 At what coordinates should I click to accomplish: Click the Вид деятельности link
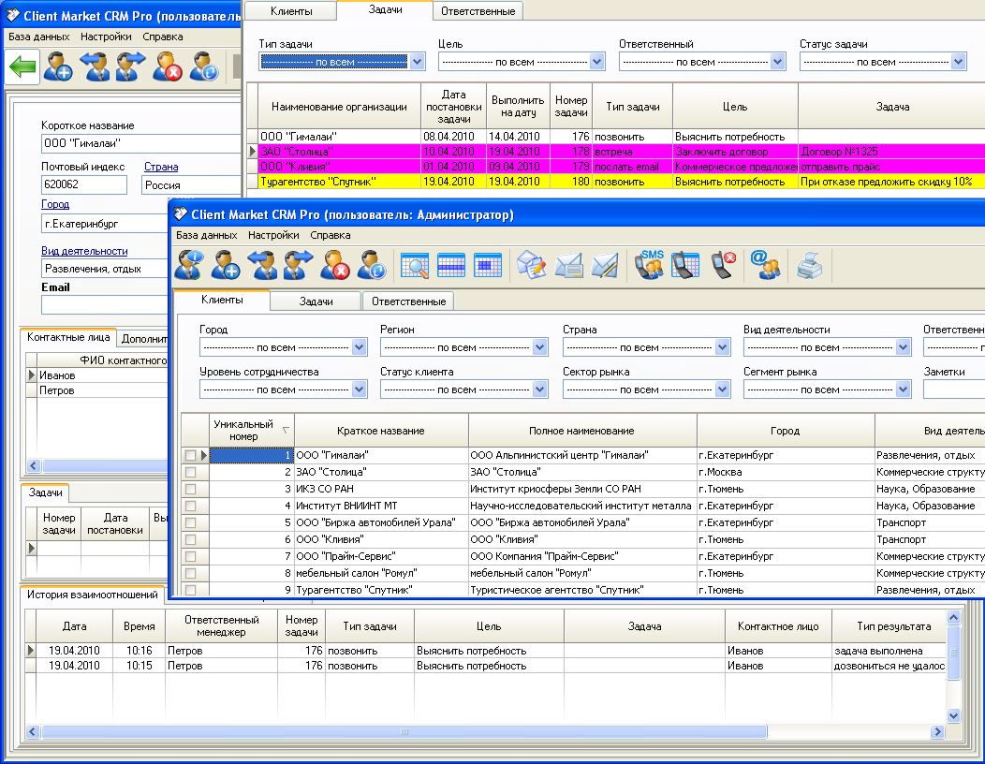tap(84, 251)
